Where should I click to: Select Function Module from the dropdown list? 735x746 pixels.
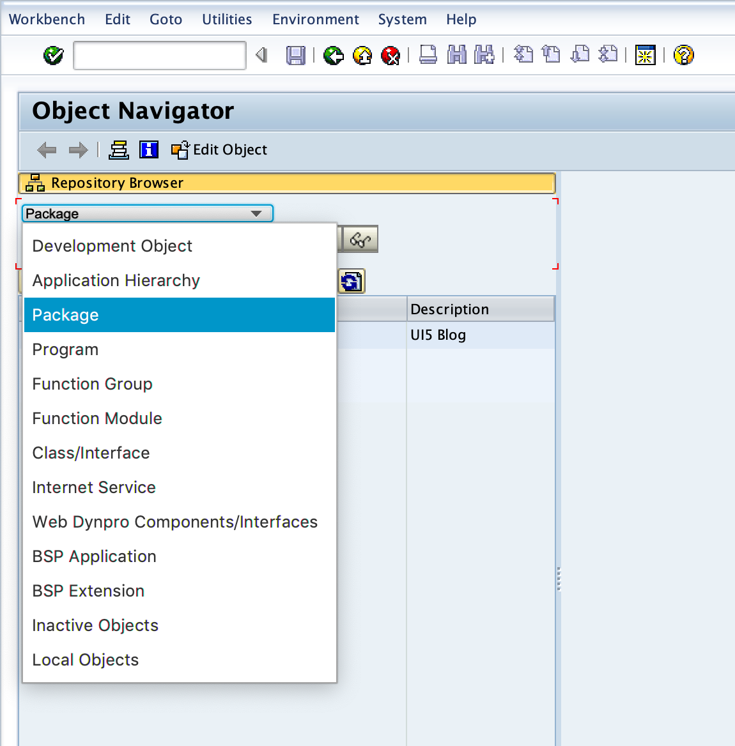(97, 418)
